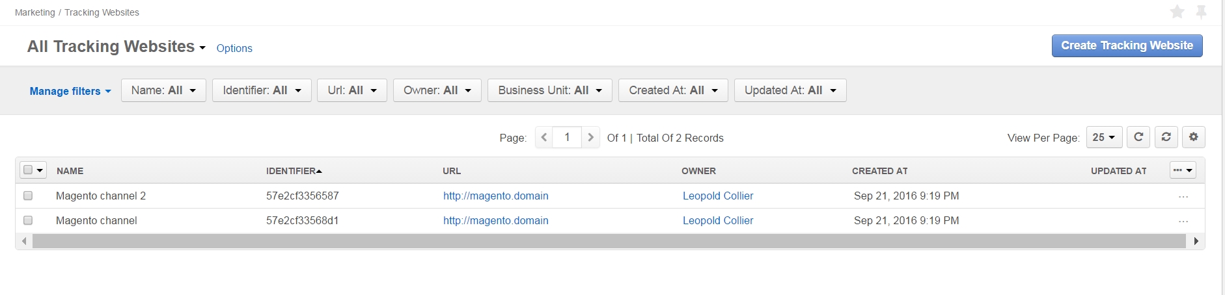This screenshot has height=295, width=1225.
Task: Sort by the OWNER column header
Action: (x=698, y=171)
